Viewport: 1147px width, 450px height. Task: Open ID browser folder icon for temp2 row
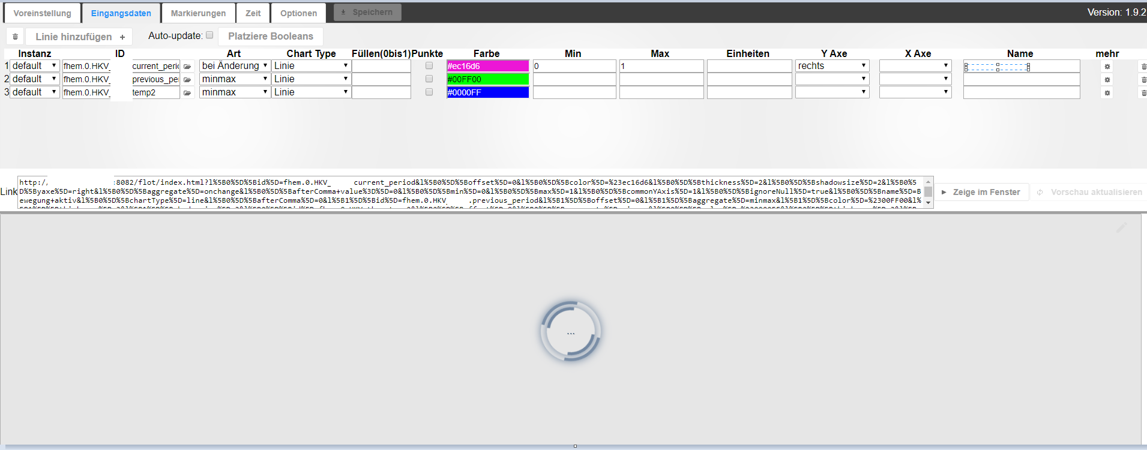(187, 92)
